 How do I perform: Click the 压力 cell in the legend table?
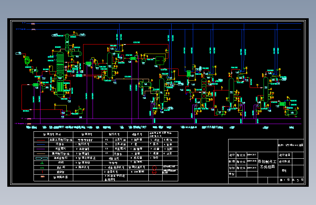156,144
